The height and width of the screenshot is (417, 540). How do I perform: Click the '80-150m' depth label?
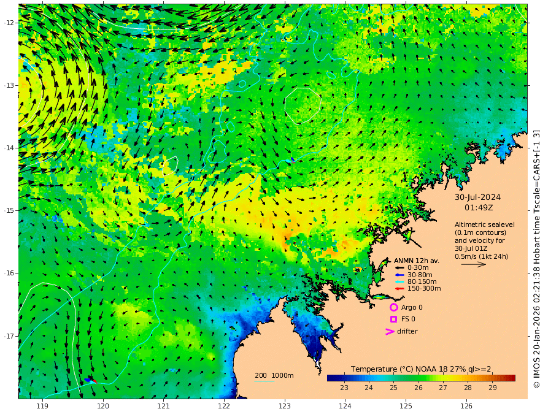pos(422,282)
